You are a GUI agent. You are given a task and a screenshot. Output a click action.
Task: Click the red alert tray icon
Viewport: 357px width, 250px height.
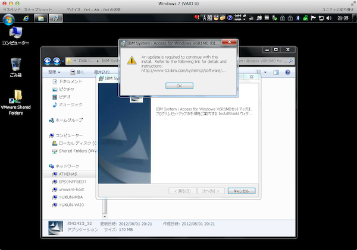coord(197,17)
